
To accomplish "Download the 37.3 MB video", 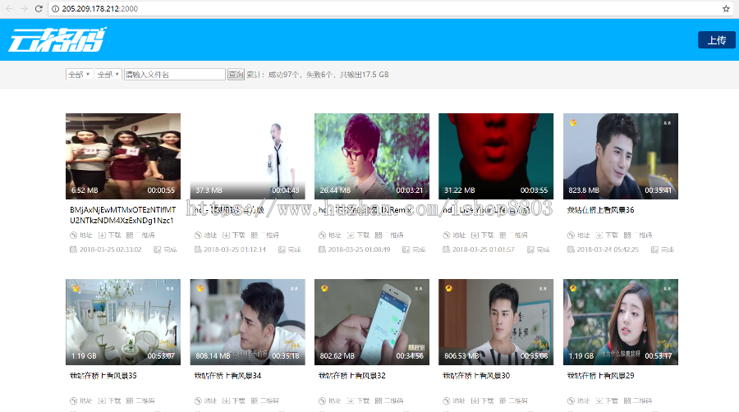I will pyautogui.click(x=234, y=235).
